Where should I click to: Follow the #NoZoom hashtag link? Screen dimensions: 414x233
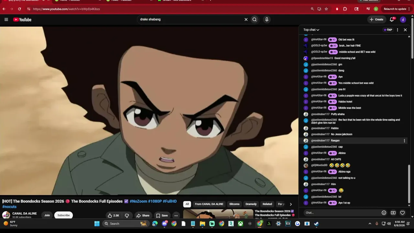click(138, 201)
